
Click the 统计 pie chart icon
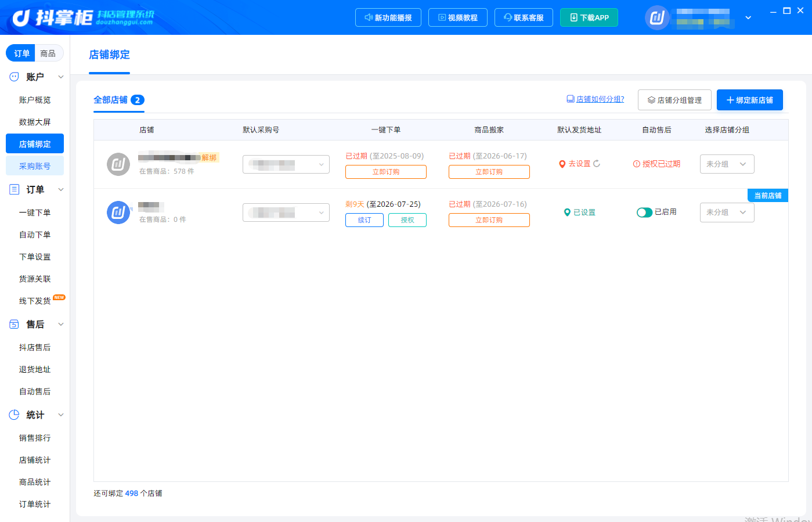point(14,415)
